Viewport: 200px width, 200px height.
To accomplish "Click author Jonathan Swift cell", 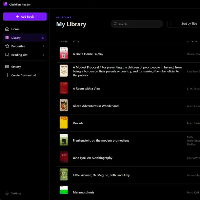I will (193, 71).
